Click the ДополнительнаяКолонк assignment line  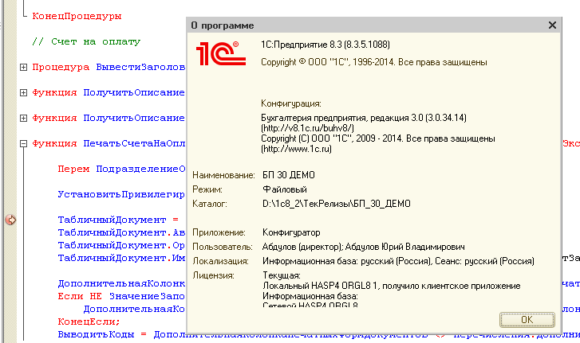pyautogui.click(x=121, y=283)
